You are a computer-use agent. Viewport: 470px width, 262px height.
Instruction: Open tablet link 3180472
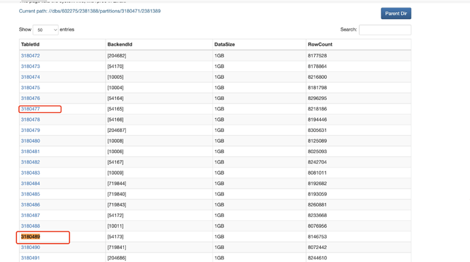pyautogui.click(x=30, y=56)
